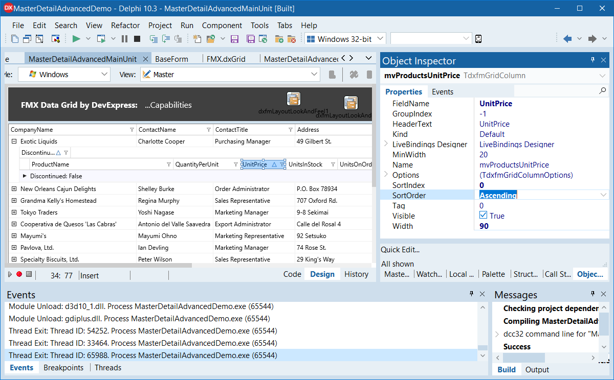The image size is (614, 380).
Task: Click the Run Until Return debugger icon
Action: 178,39
